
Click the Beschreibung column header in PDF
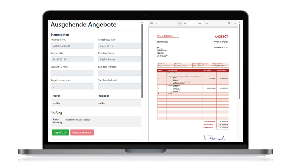point(172,71)
